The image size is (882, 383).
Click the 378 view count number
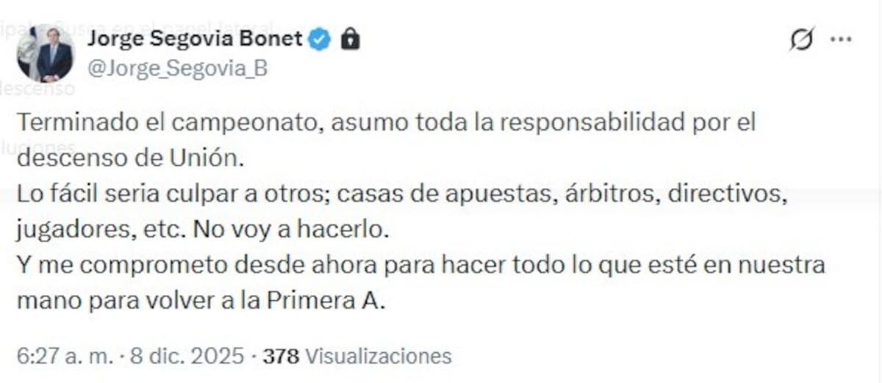click(281, 357)
